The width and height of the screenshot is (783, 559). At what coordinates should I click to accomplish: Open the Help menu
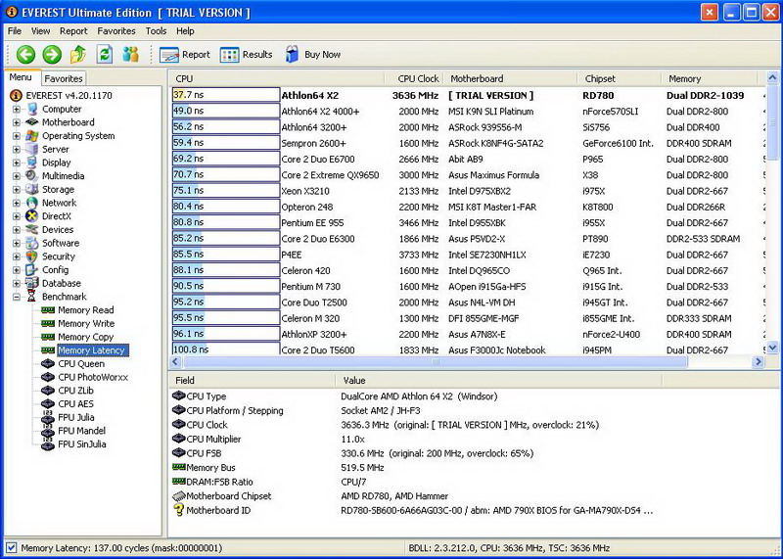[185, 31]
